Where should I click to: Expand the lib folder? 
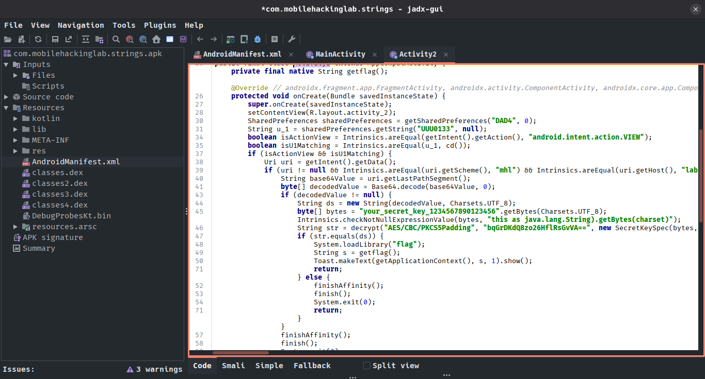(15, 129)
